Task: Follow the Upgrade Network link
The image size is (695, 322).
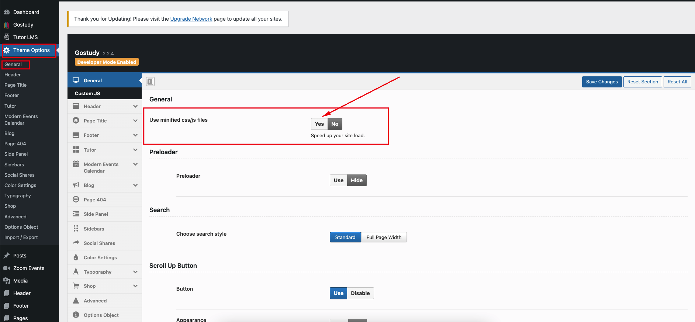Action: click(x=191, y=19)
